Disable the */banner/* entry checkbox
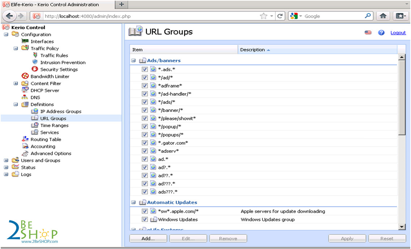 pyautogui.click(x=145, y=110)
